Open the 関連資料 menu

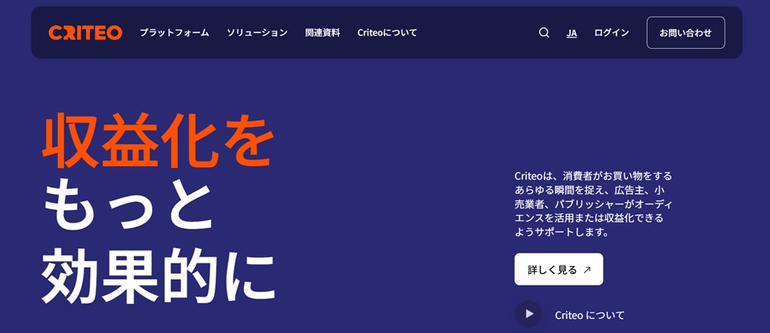click(x=322, y=33)
